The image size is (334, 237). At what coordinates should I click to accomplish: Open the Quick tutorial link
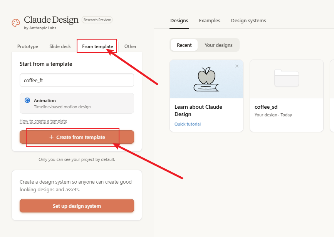click(188, 124)
